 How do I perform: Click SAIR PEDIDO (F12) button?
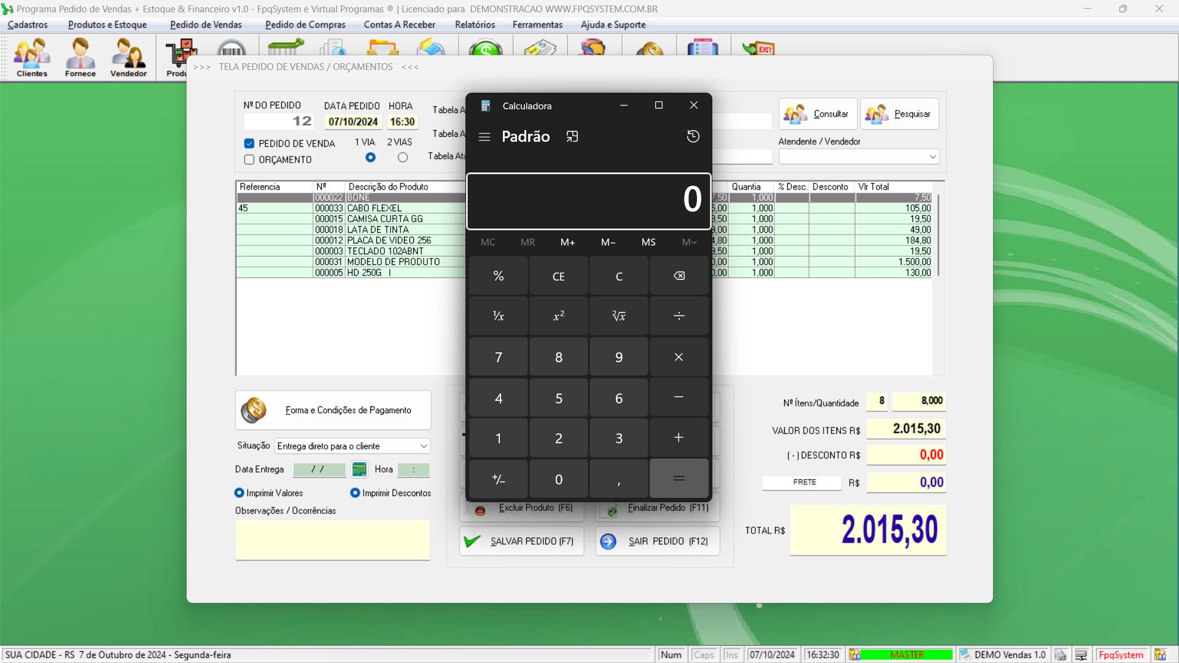point(658,541)
